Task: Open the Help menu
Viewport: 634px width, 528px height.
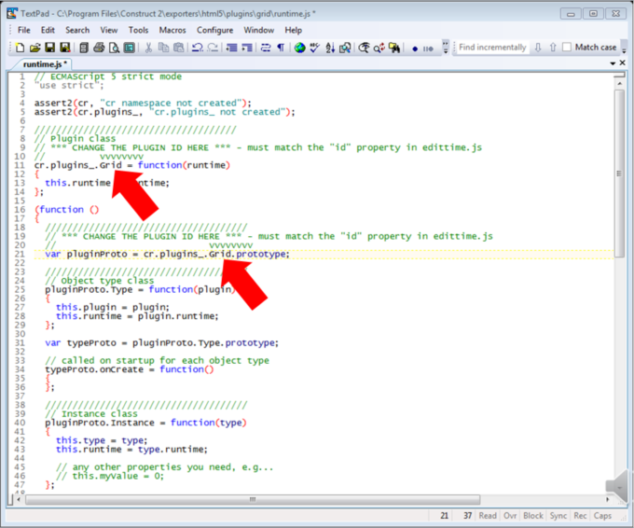Action: coord(293,30)
